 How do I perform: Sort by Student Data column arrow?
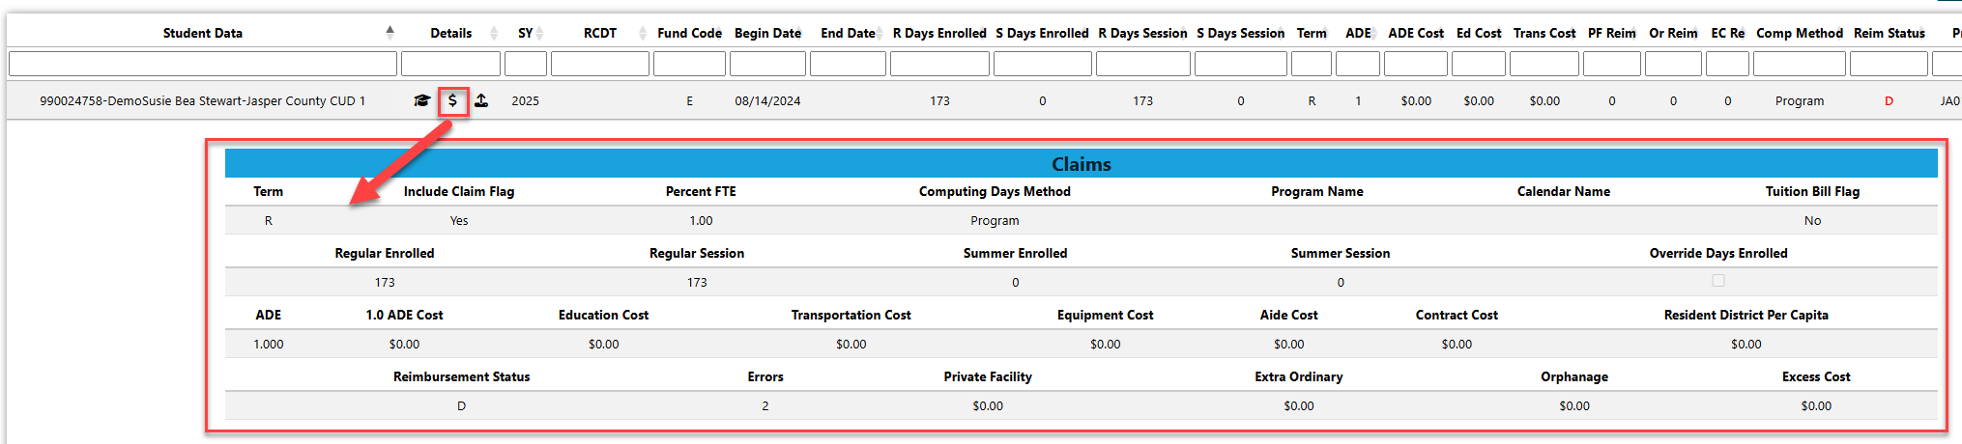[x=390, y=32]
